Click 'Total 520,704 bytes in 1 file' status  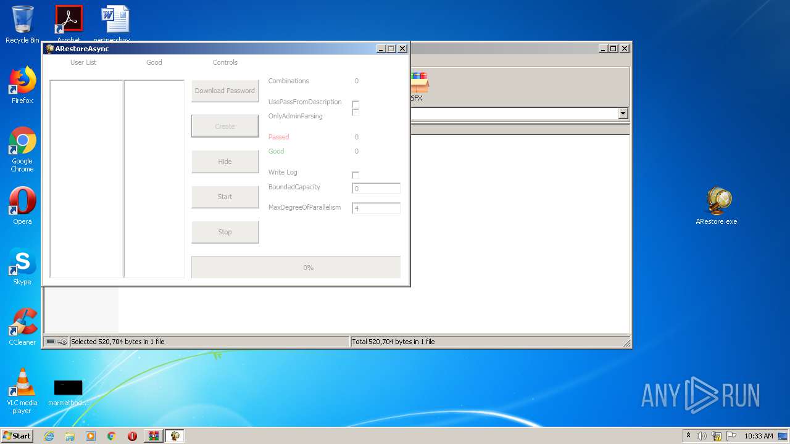(x=393, y=342)
